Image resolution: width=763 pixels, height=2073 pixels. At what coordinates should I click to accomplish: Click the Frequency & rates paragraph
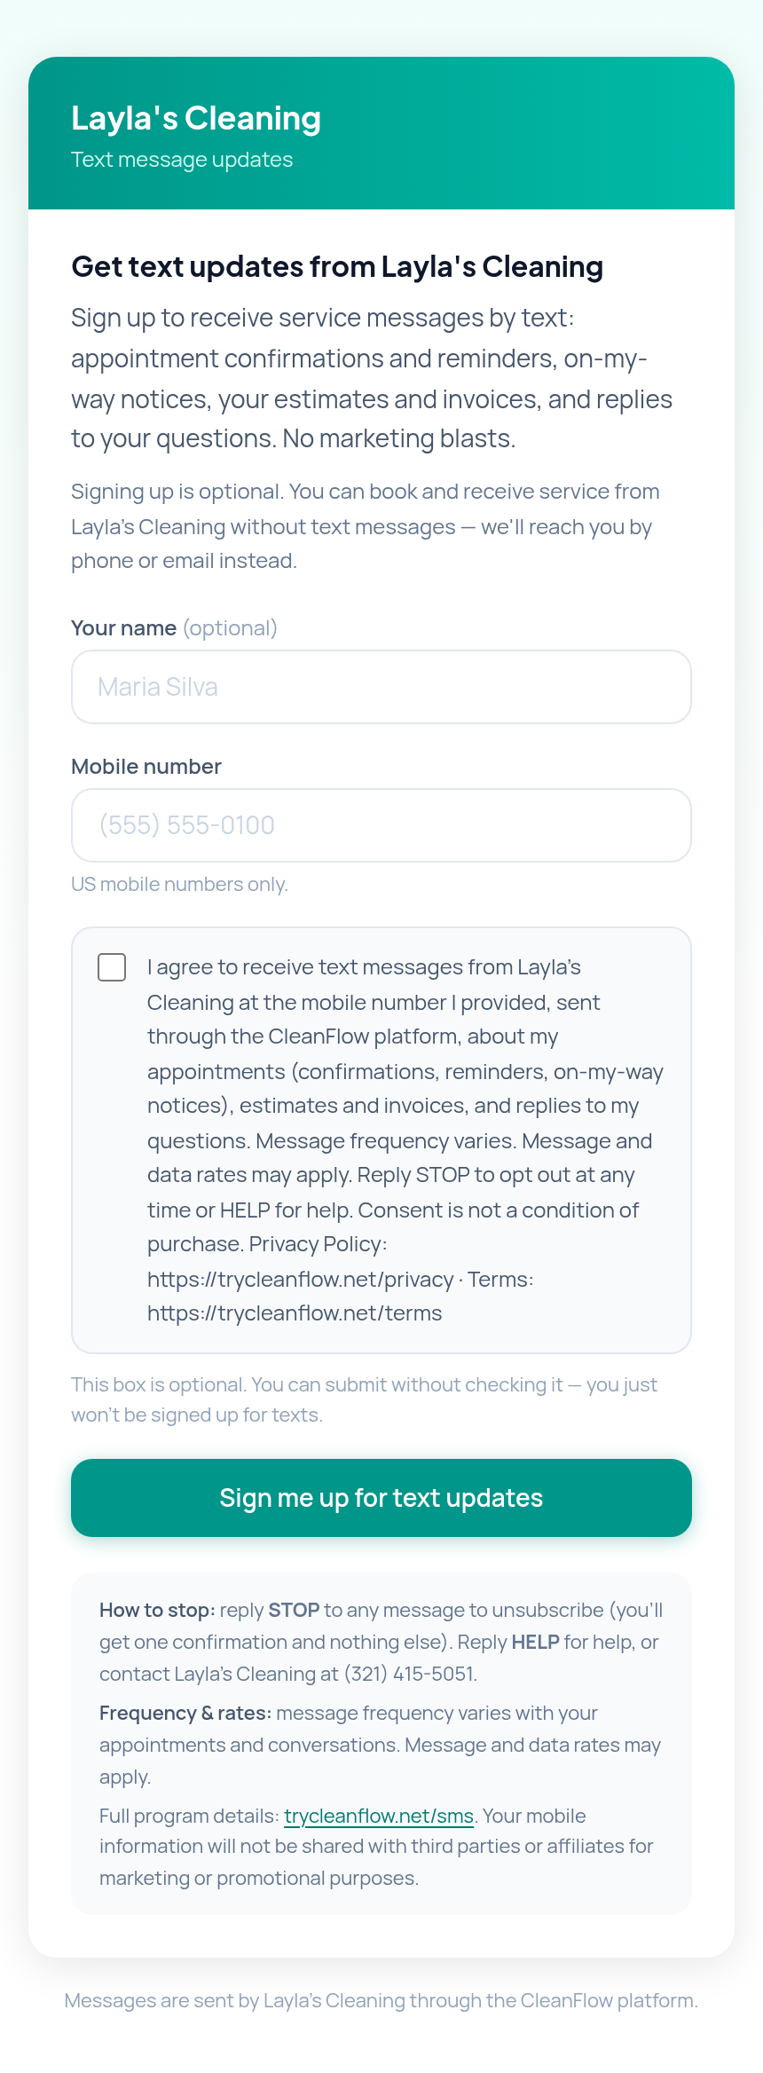click(x=381, y=1745)
